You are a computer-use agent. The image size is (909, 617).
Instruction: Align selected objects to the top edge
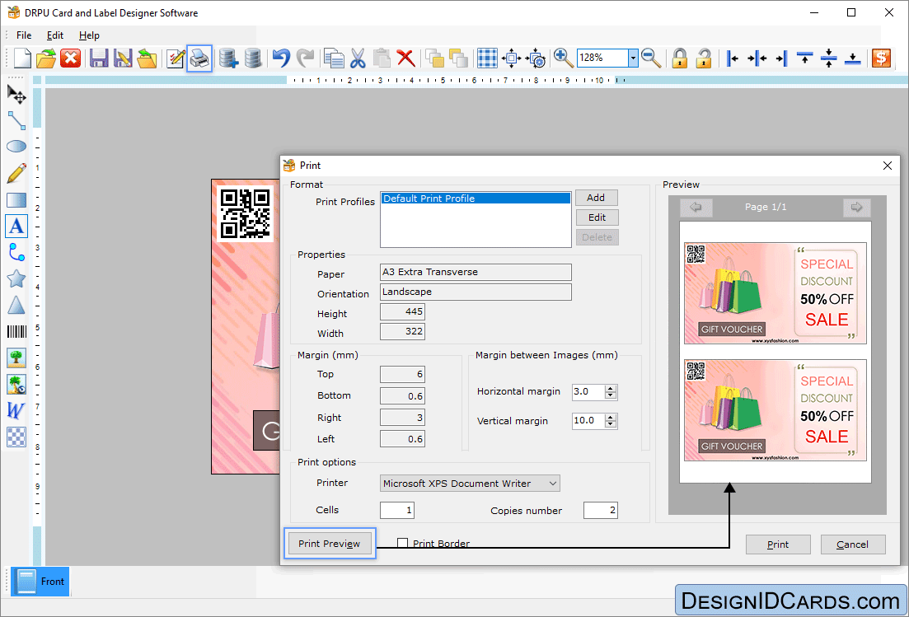click(x=804, y=58)
